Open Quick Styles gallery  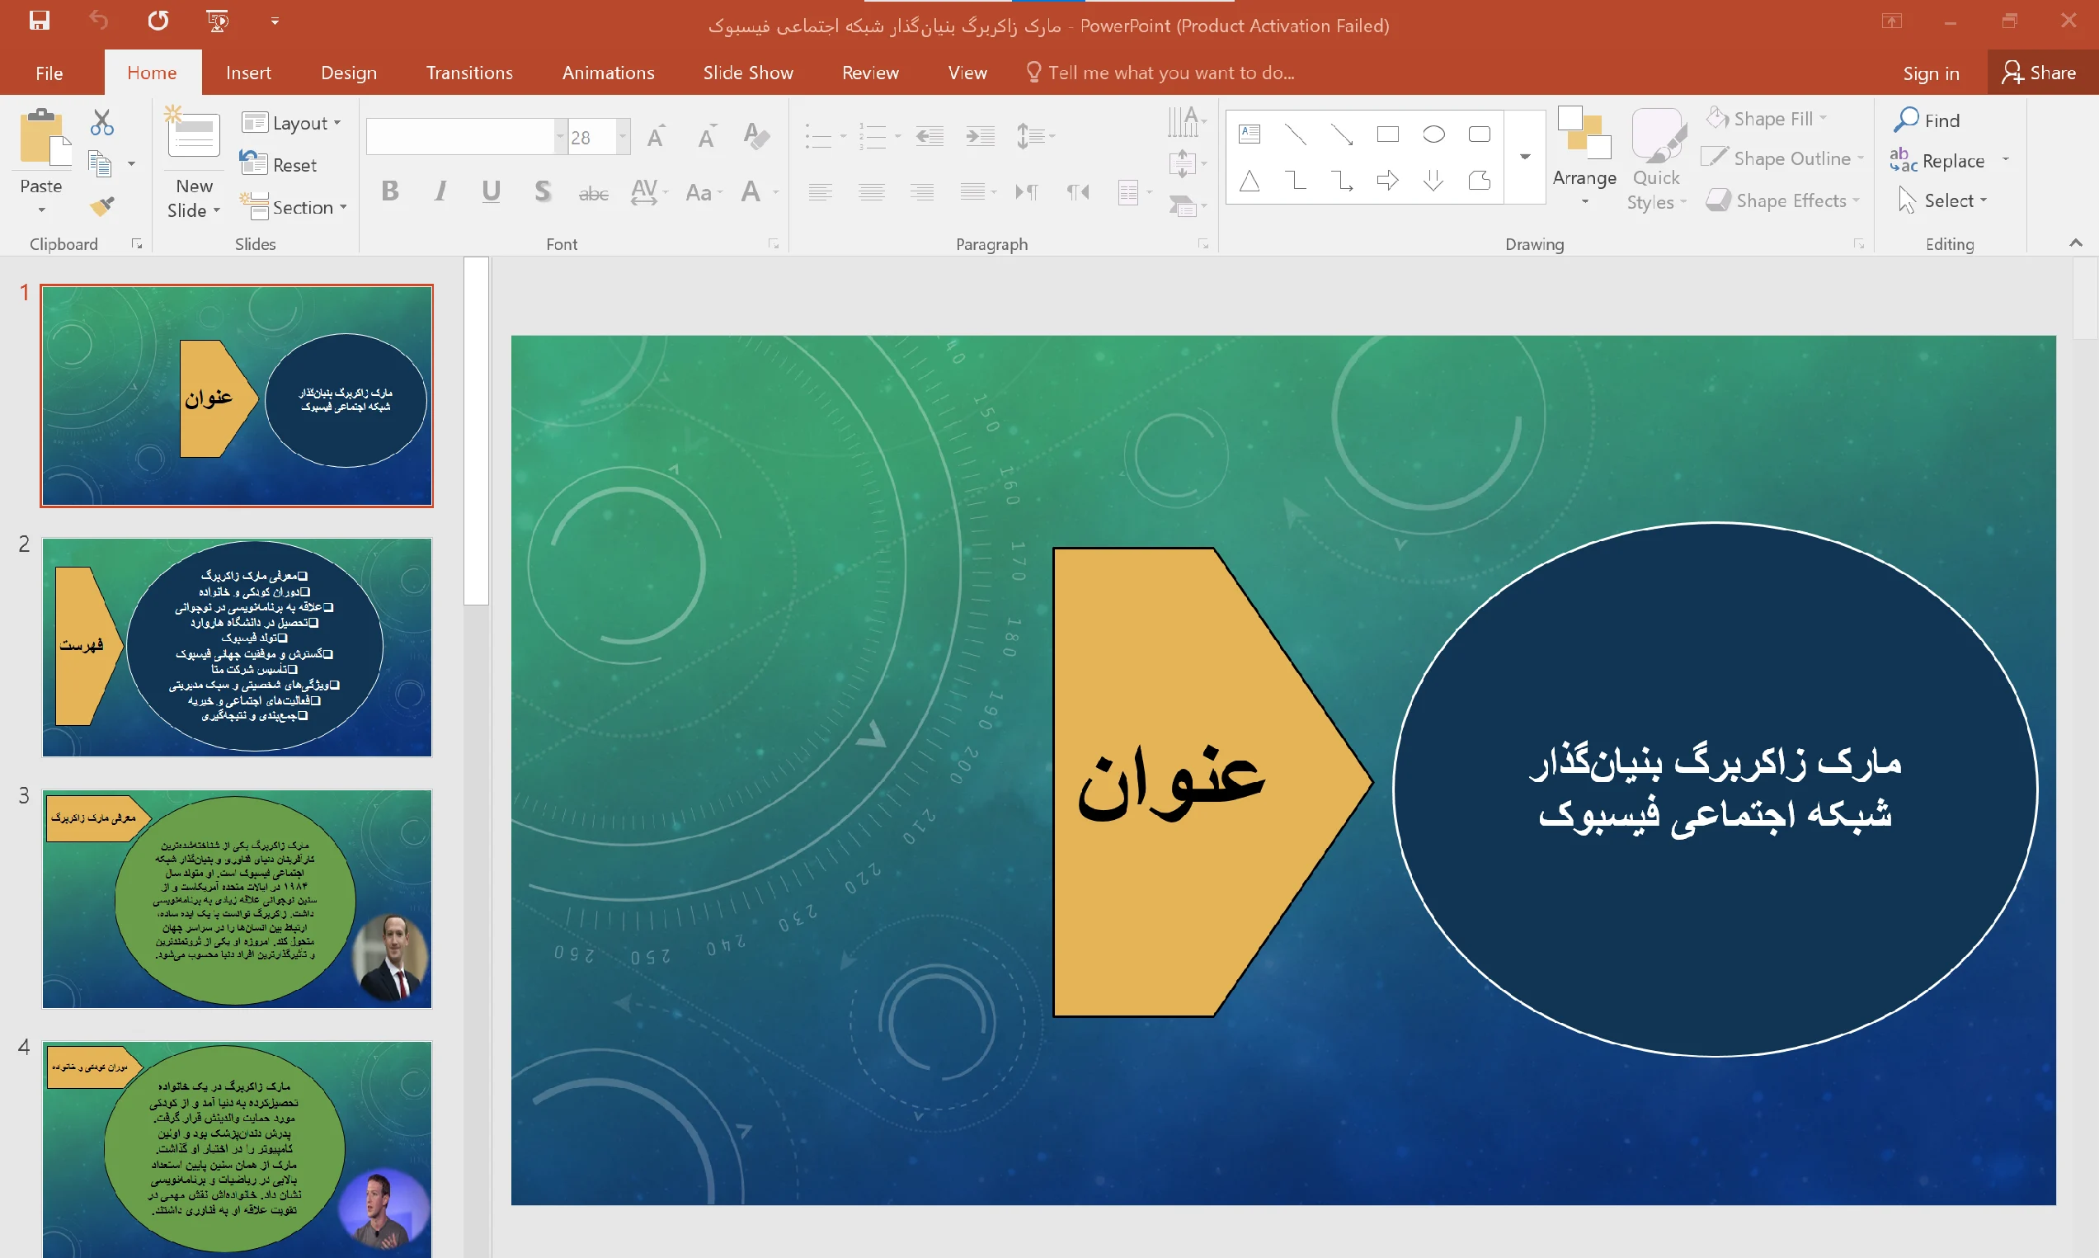[1656, 159]
